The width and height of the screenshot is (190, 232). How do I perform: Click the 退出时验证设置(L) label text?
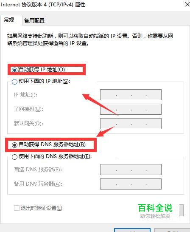(x=41, y=208)
